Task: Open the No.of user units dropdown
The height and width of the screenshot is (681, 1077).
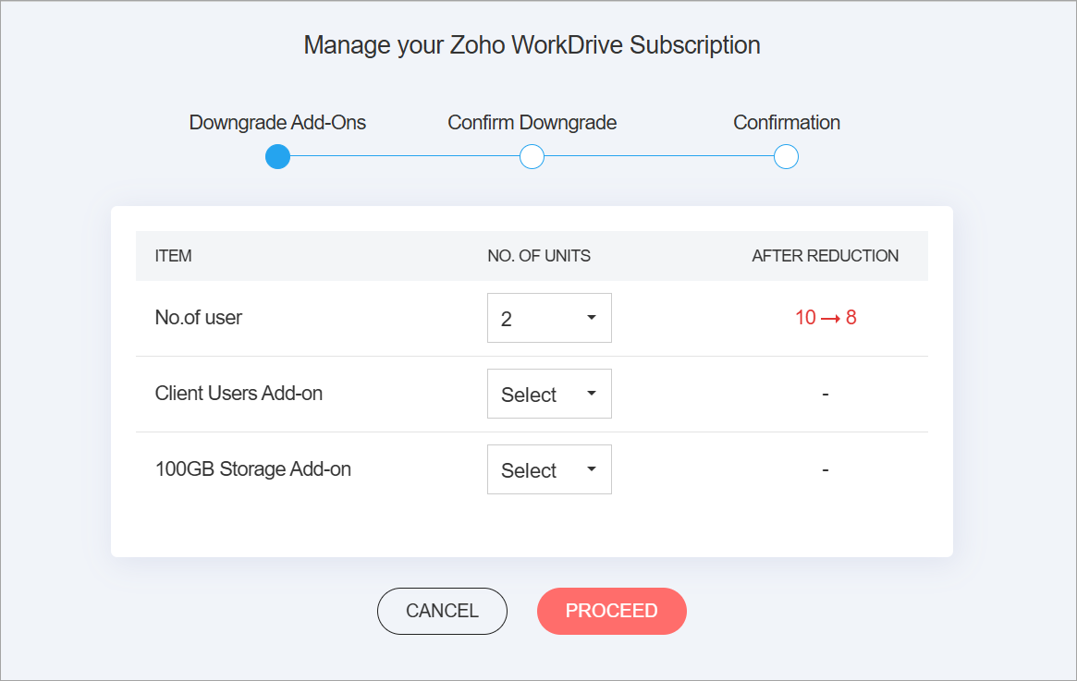Action: [x=549, y=318]
